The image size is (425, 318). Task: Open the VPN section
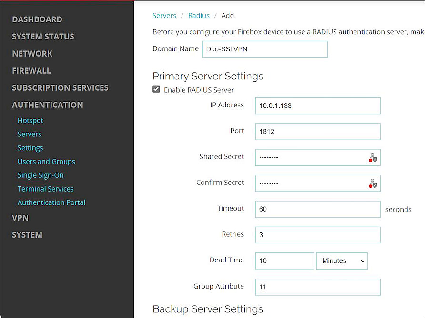pos(20,217)
